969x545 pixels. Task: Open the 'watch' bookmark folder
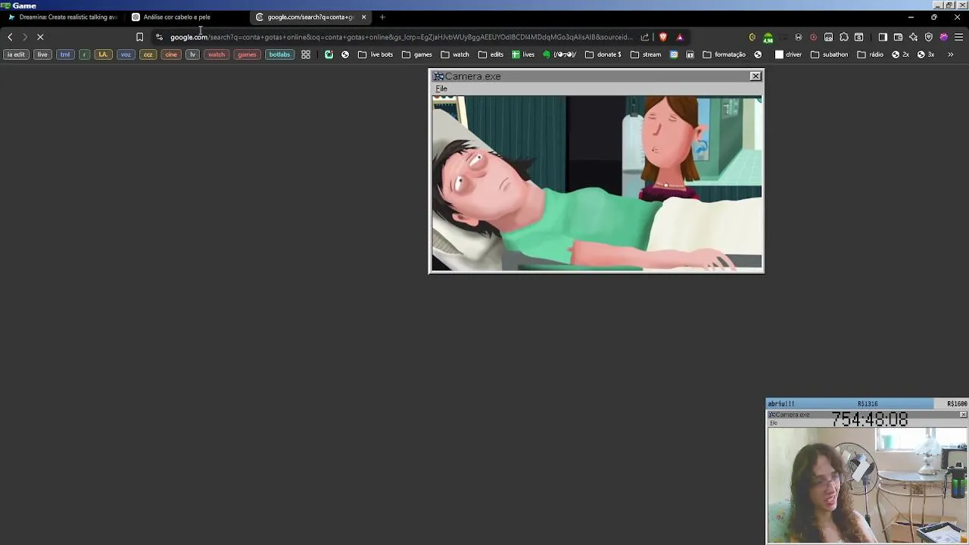tap(455, 54)
